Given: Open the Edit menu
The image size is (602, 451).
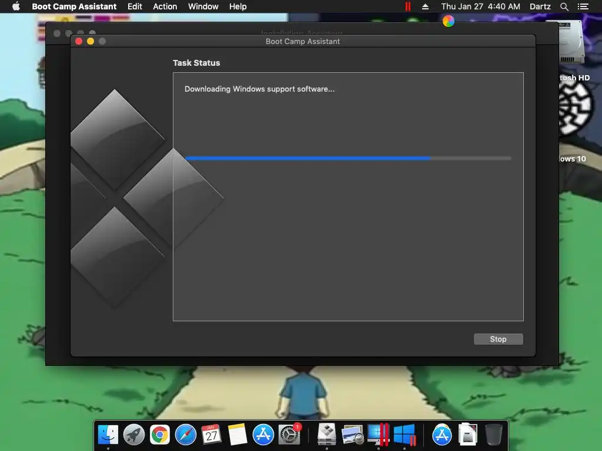Looking at the screenshot, I should [x=135, y=6].
